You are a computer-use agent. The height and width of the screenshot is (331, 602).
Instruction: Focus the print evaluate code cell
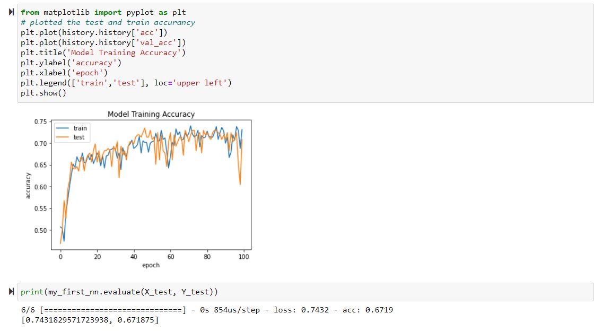coord(306,292)
